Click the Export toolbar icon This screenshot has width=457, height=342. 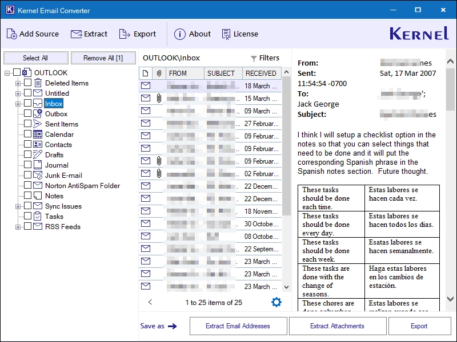125,34
